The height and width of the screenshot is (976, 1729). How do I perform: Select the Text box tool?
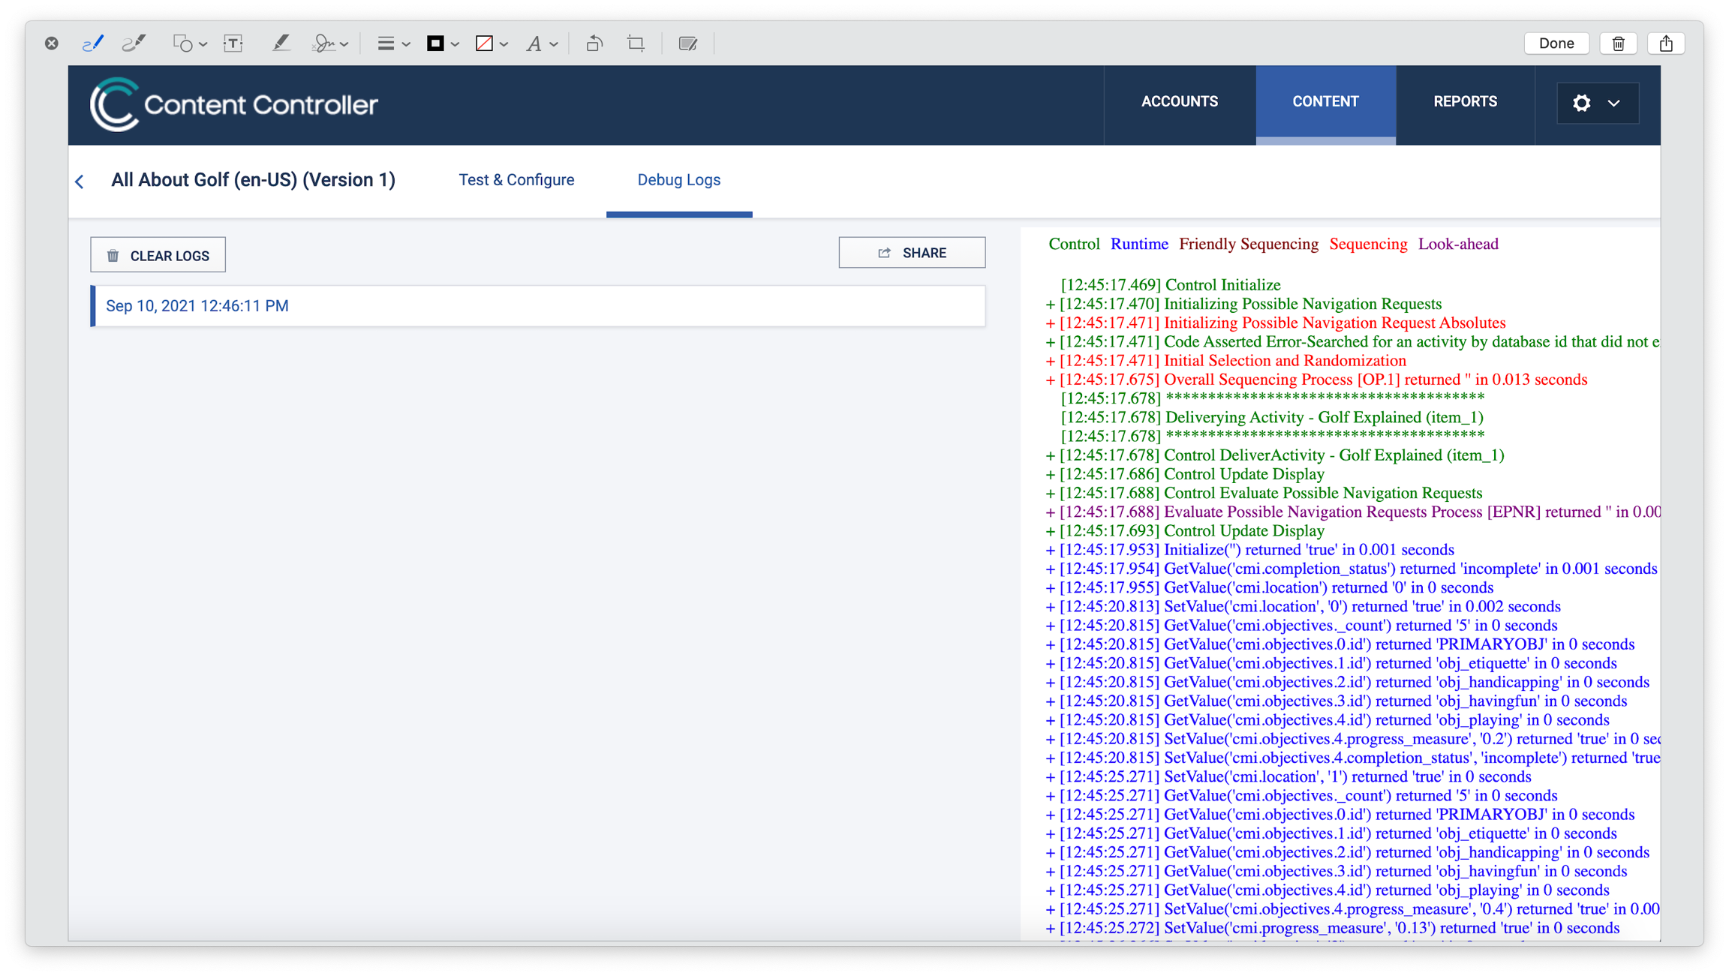click(233, 44)
